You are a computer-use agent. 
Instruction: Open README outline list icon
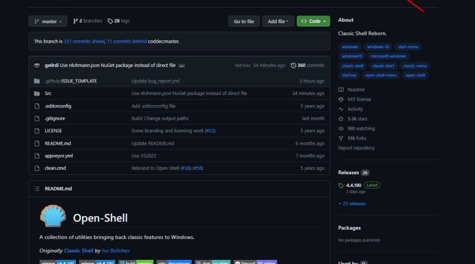click(37, 189)
